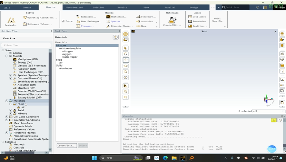This screenshot has height=162, width=286.
Task: Open File Explorer from taskbar
Action: (174, 158)
